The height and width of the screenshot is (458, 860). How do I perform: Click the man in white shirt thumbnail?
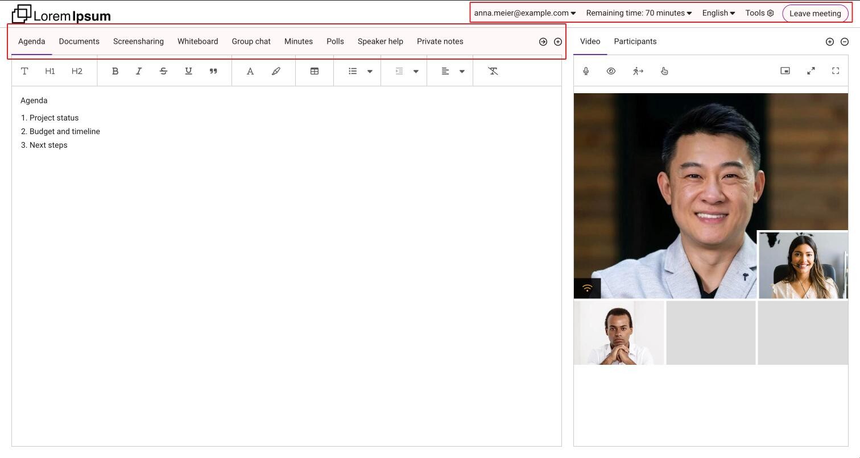point(619,332)
